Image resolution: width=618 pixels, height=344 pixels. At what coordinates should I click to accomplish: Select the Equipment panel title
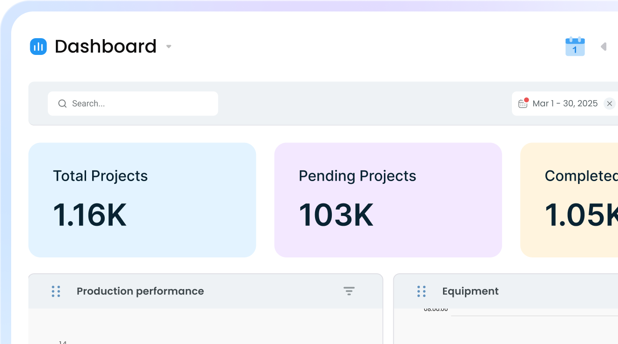470,291
